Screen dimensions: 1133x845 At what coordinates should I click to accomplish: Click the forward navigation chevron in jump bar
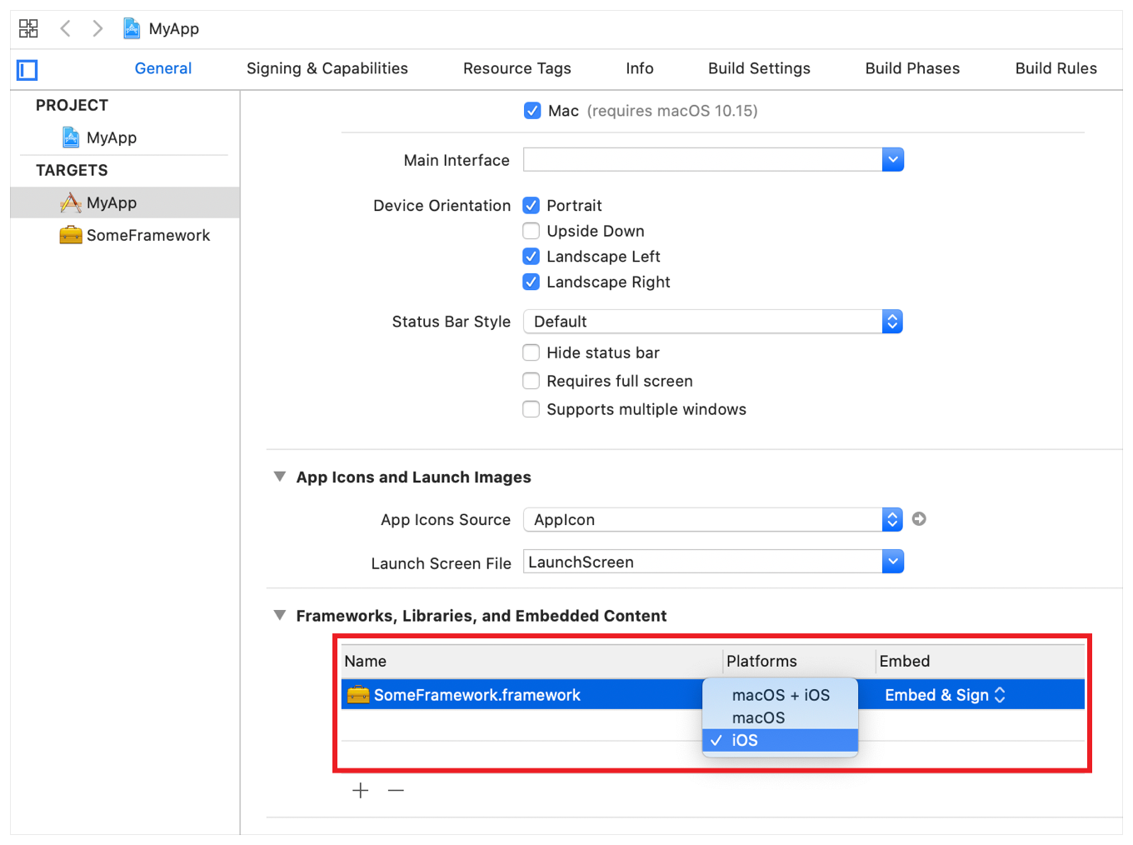pos(97,27)
